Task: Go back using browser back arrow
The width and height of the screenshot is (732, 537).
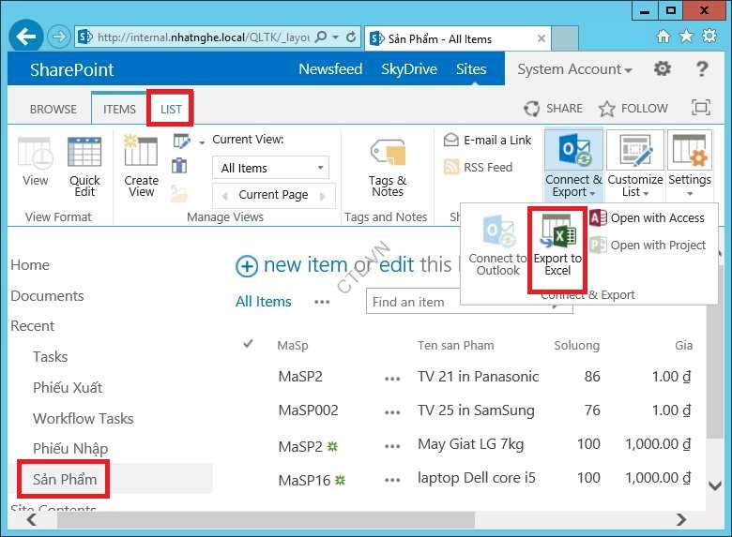Action: point(25,37)
